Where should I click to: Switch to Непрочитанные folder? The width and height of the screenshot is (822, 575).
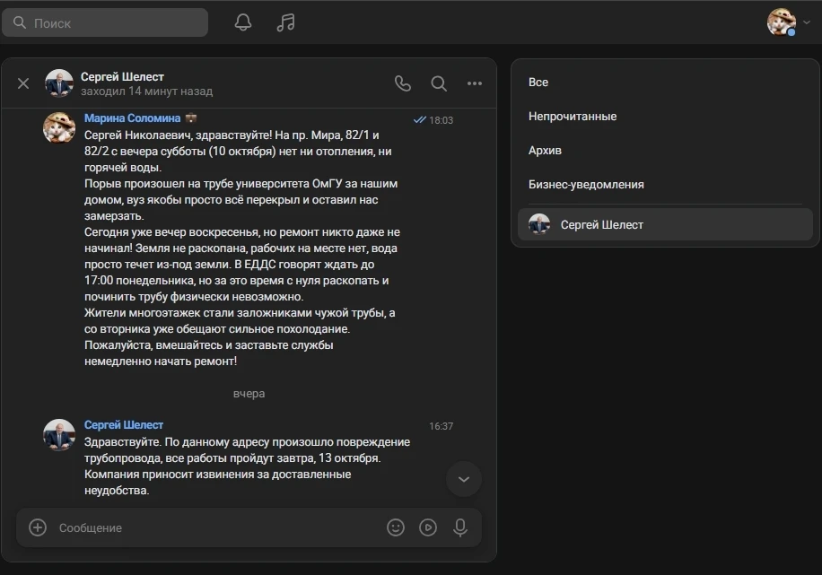(573, 117)
